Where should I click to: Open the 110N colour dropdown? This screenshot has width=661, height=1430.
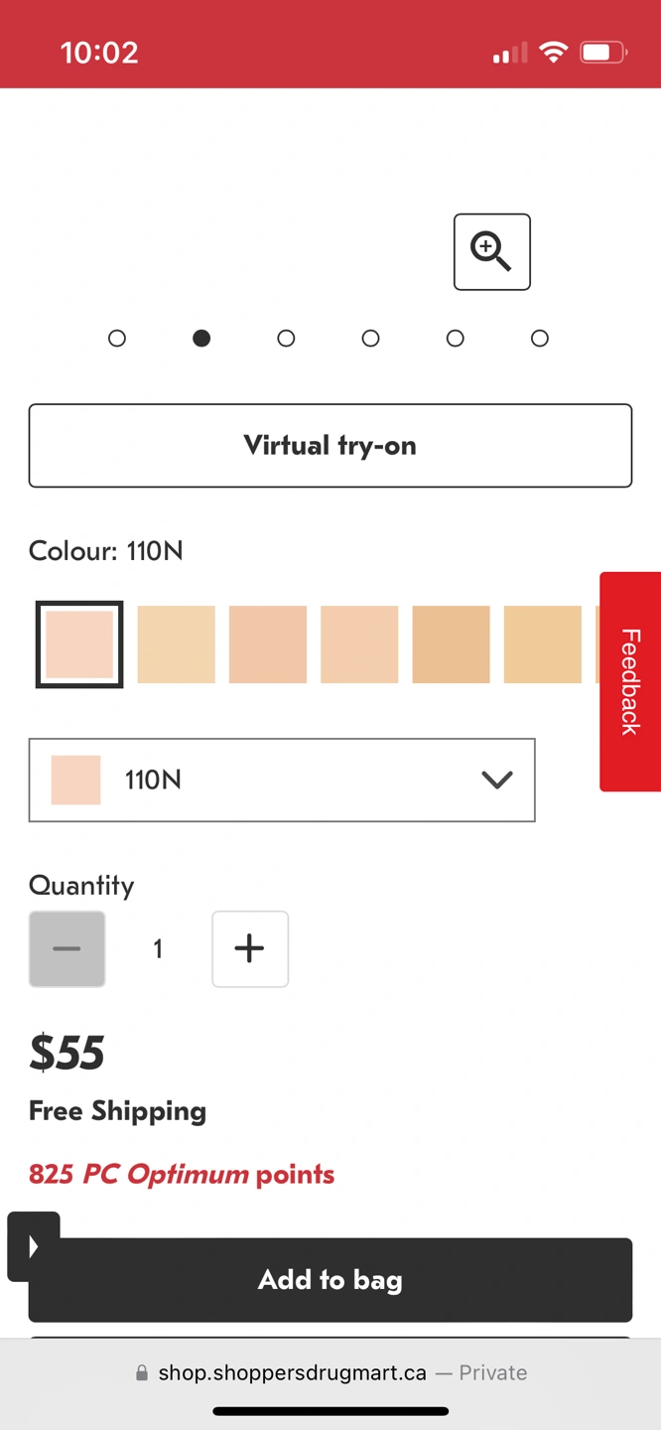(x=282, y=781)
